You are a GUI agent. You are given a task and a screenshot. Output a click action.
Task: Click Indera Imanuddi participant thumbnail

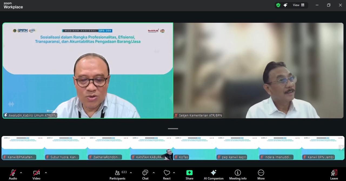280,148
